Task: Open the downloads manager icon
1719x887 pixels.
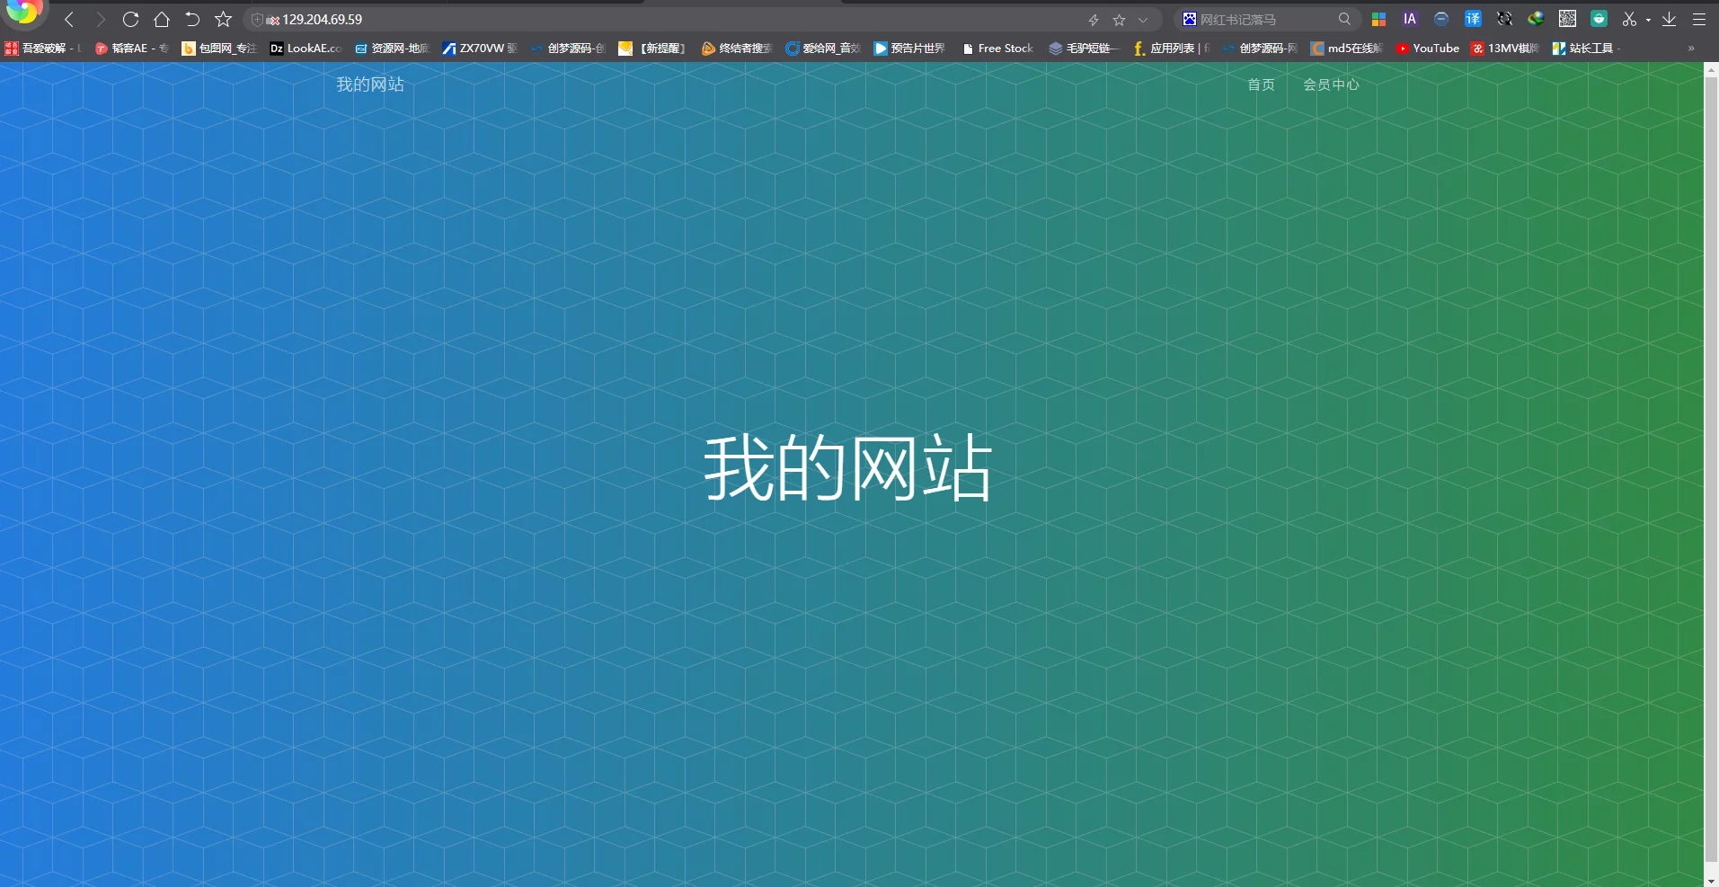Action: tap(1669, 19)
